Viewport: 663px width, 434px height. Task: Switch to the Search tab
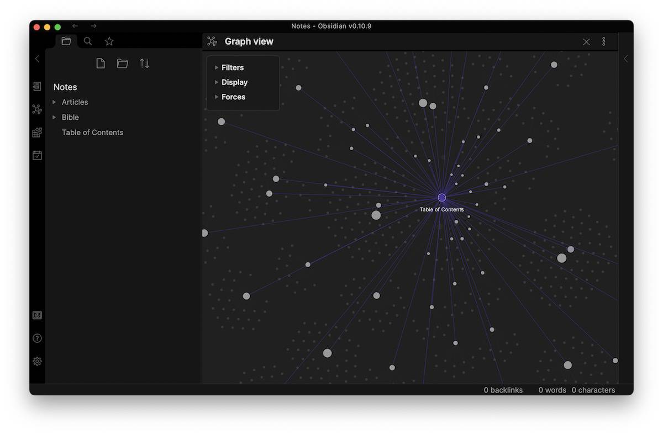click(x=88, y=41)
